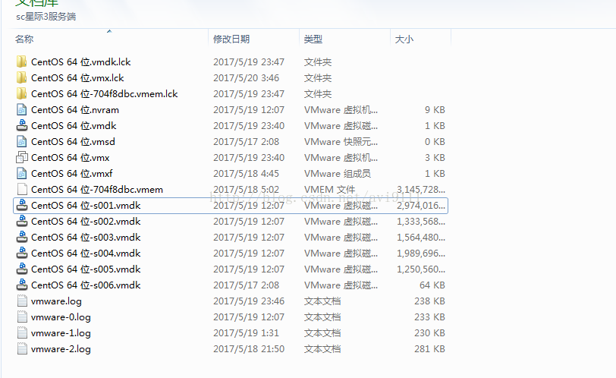Select file name CentOS 64 位.vmdk
Screen dimensions: 616x378
[74, 126]
